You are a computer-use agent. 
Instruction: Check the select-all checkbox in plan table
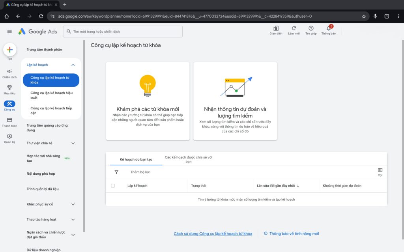112,185
